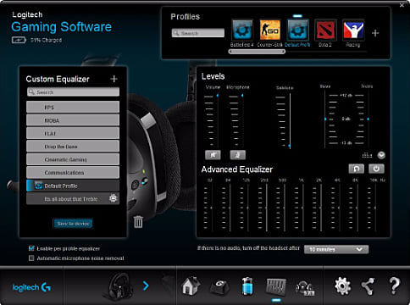Select the FLAT equalizer preset
The image size is (410, 305).
pyautogui.click(x=73, y=133)
